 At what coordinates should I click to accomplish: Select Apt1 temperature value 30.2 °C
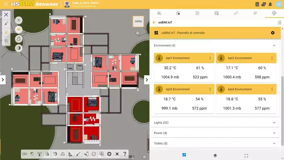pos(170,68)
